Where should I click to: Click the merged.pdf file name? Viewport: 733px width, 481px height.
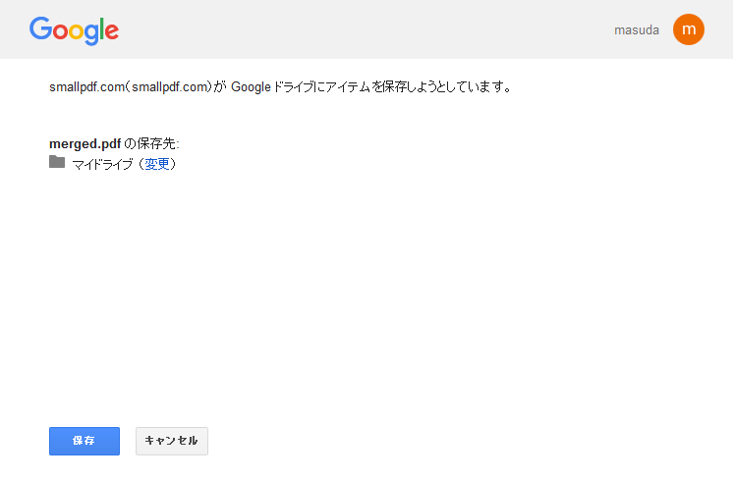click(85, 144)
